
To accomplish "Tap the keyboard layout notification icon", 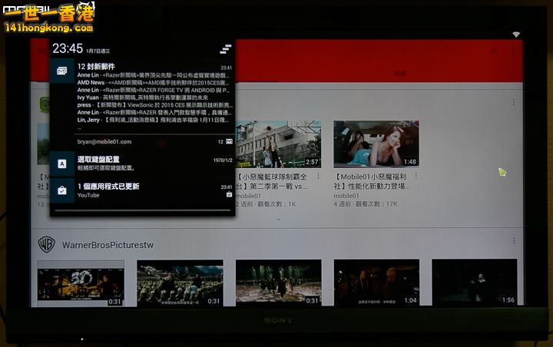I will coord(61,163).
